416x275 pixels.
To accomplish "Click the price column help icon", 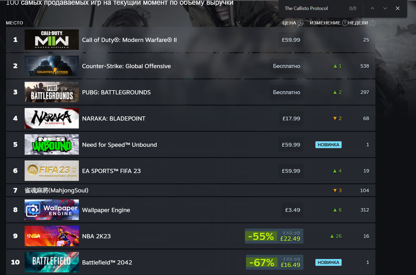I will (x=300, y=23).
